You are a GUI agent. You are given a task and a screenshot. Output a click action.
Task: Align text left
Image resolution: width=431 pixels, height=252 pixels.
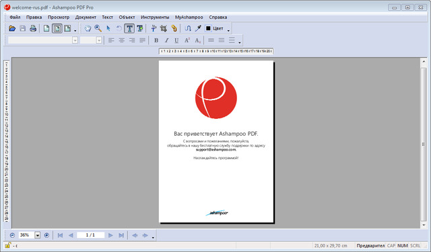(111, 40)
